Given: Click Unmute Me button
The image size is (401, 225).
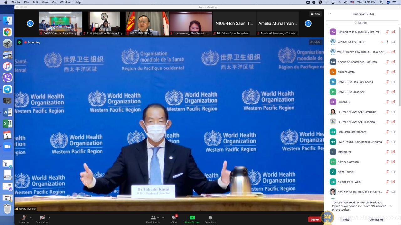Looking at the screenshot, I should pos(376,220).
